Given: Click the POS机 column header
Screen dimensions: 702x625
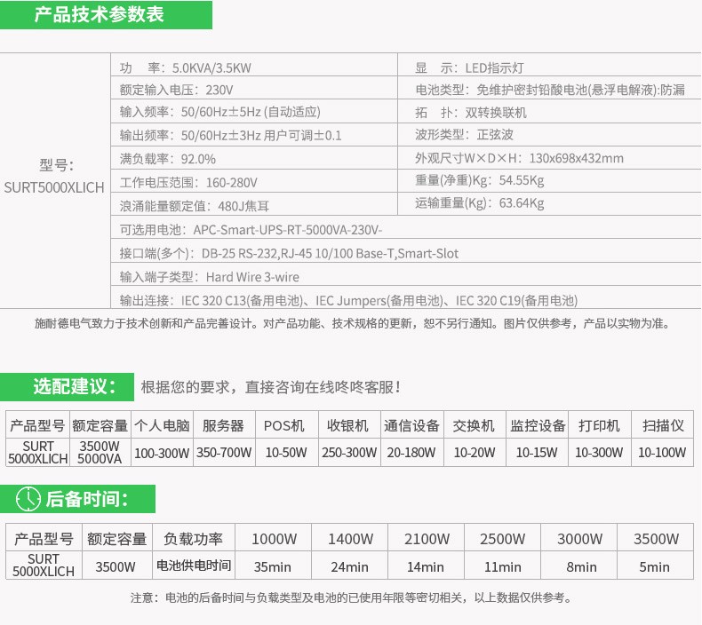Looking at the screenshot, I should coord(285,425).
